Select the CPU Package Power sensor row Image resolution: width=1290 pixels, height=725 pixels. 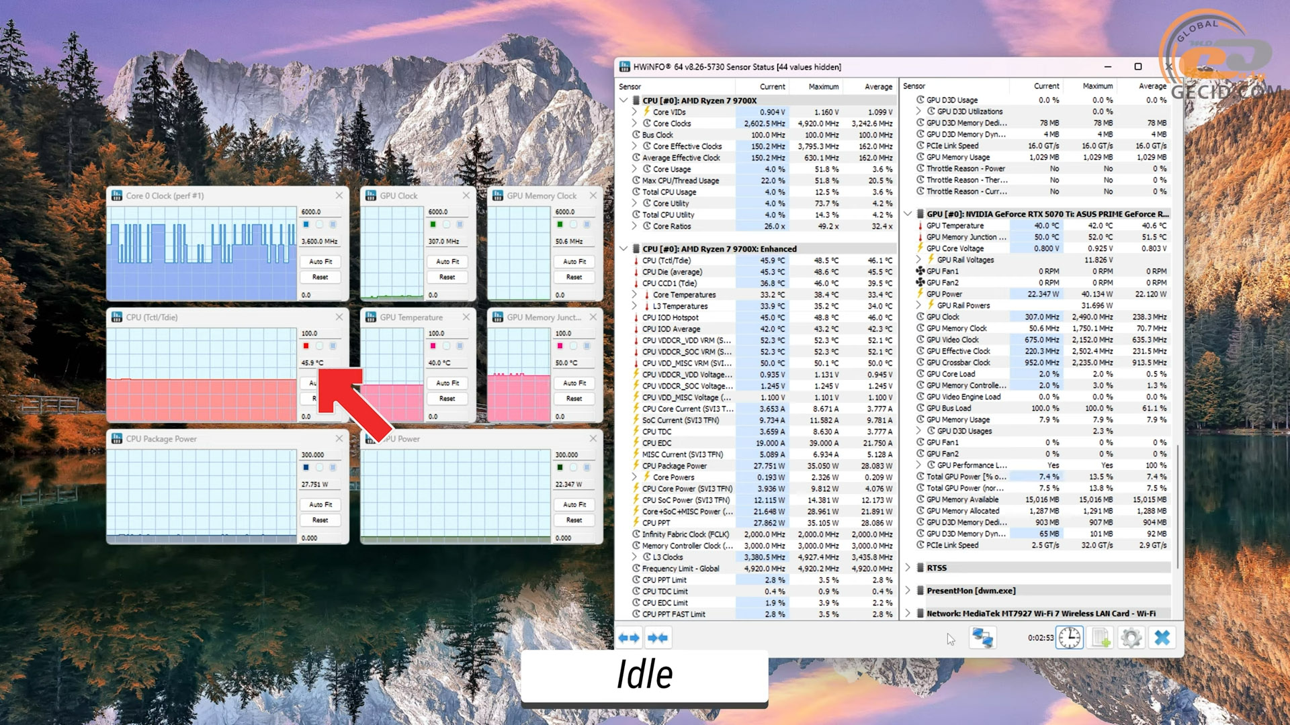click(763, 466)
